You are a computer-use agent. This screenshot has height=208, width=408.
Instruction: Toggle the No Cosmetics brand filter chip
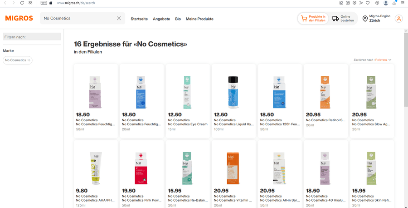(17, 60)
